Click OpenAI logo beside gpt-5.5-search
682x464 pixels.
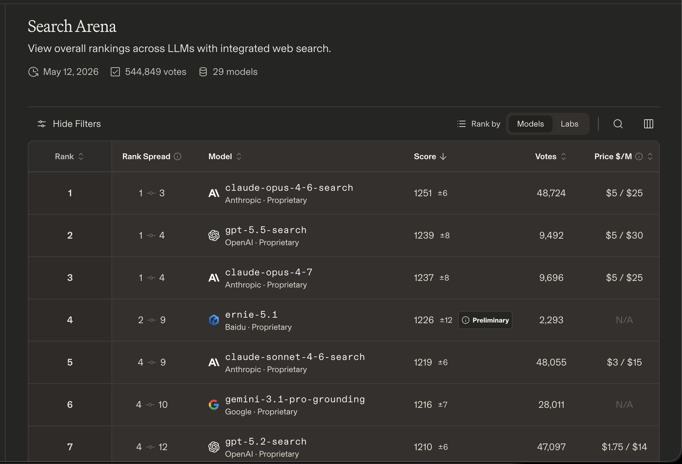click(x=214, y=235)
